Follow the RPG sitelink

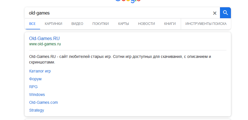33,87
